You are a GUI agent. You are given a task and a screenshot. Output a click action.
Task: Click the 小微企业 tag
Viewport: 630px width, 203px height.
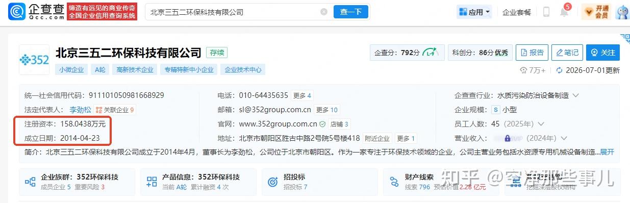(x=71, y=70)
